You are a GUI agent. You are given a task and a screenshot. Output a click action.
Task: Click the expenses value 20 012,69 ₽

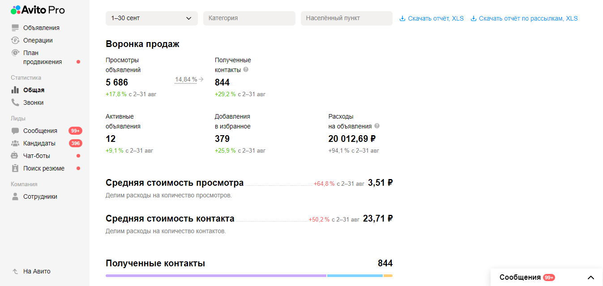[x=352, y=139]
